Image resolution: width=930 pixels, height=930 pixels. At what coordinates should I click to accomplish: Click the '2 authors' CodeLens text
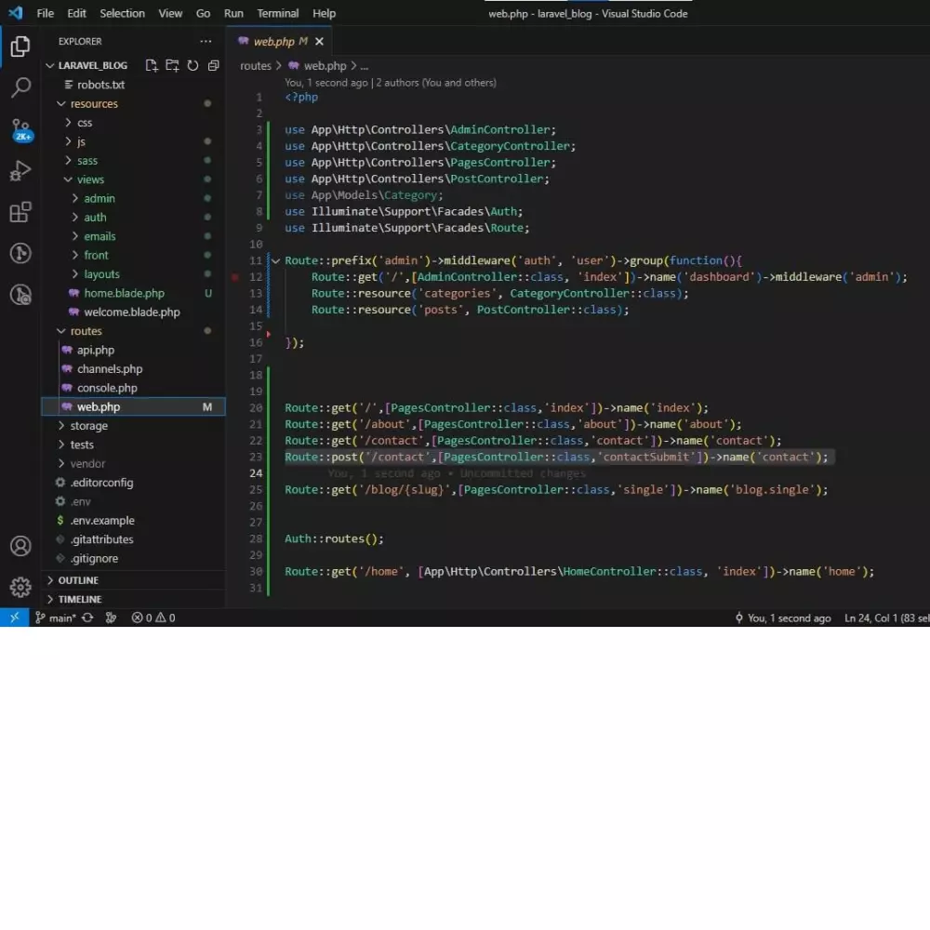coord(436,83)
